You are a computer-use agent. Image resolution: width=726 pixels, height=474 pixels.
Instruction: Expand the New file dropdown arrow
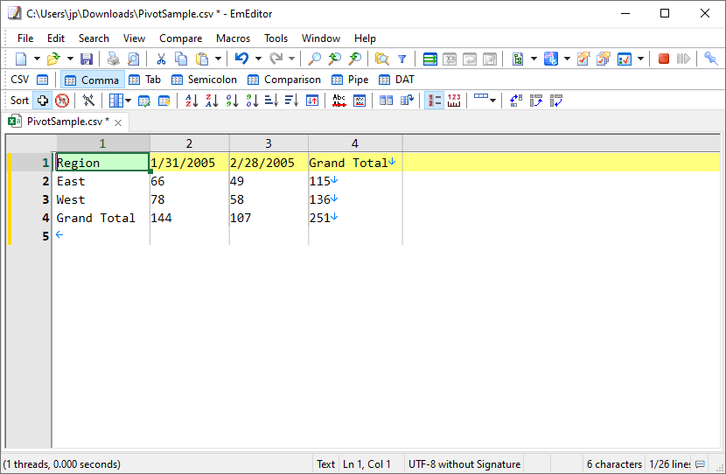click(x=37, y=59)
